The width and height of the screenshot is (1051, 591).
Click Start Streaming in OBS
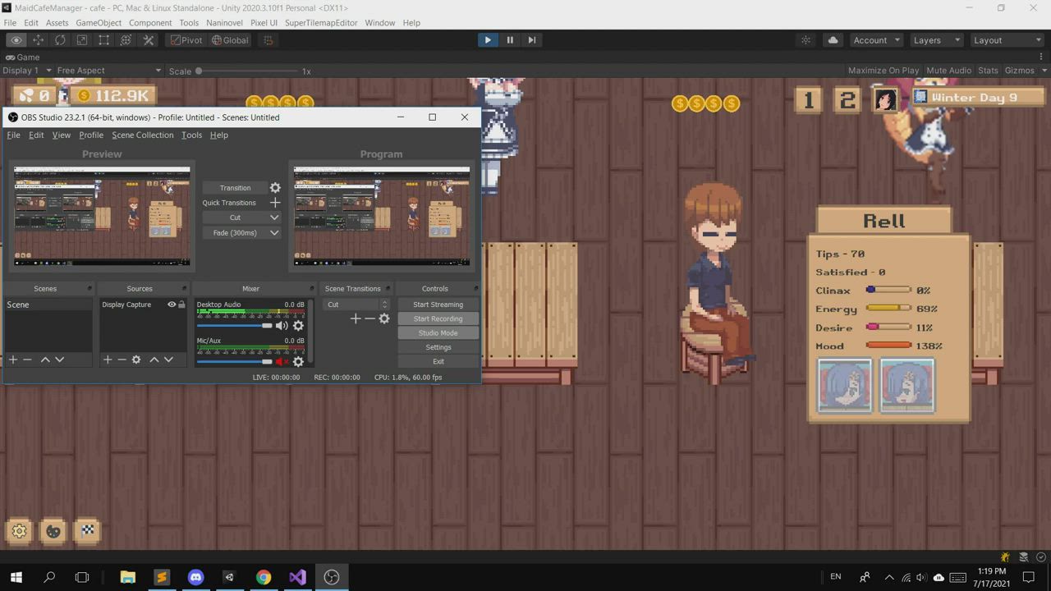click(438, 305)
